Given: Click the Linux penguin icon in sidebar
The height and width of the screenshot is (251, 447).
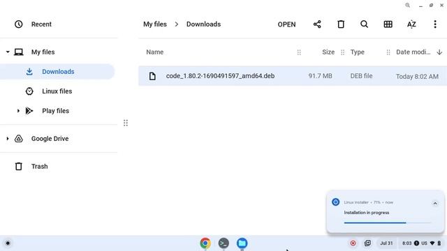Looking at the screenshot, I should pos(29,91).
